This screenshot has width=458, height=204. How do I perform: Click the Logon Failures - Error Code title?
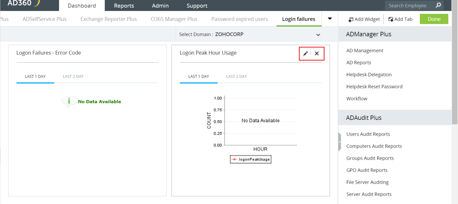(x=48, y=53)
